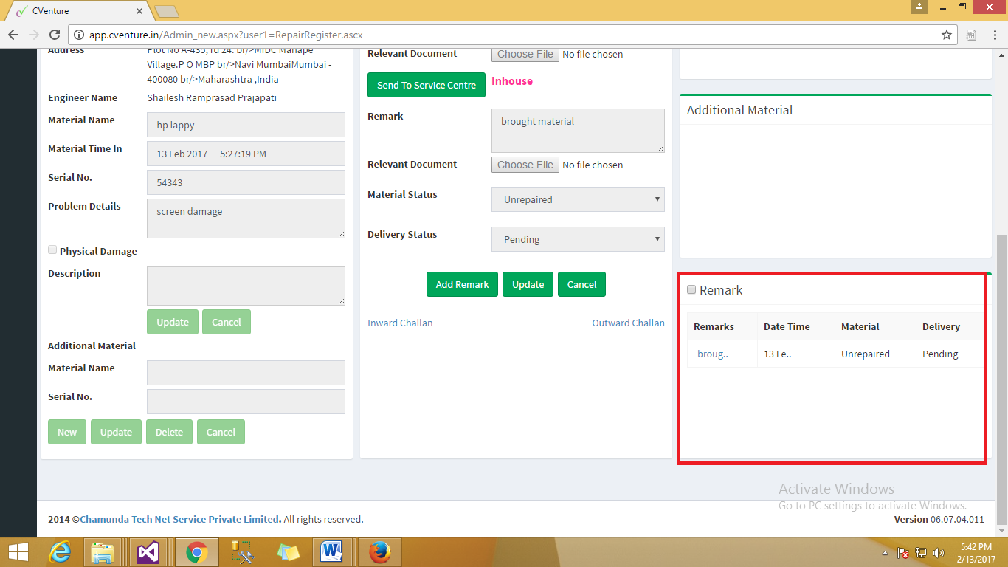Screen dimensions: 1008x567
Task: Click Update button under Description
Action: tap(172, 322)
